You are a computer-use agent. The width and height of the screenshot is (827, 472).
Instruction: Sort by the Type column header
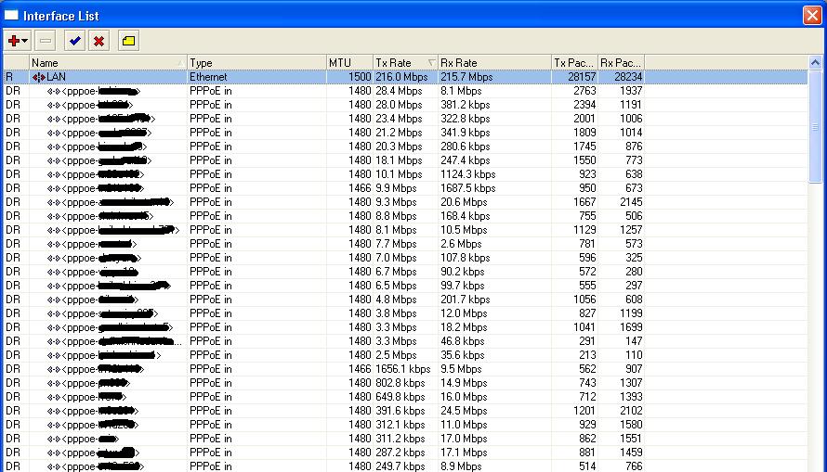(256, 63)
